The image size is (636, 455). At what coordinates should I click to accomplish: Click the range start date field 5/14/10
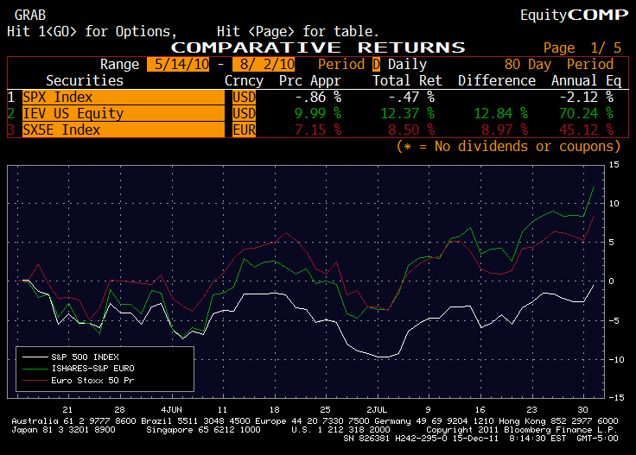(178, 65)
